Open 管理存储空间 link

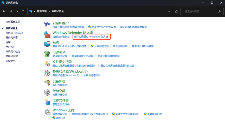60,95
